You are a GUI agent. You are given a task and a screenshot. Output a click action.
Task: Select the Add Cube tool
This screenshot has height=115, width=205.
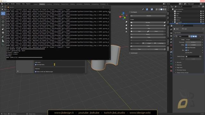click(x=3, y=45)
